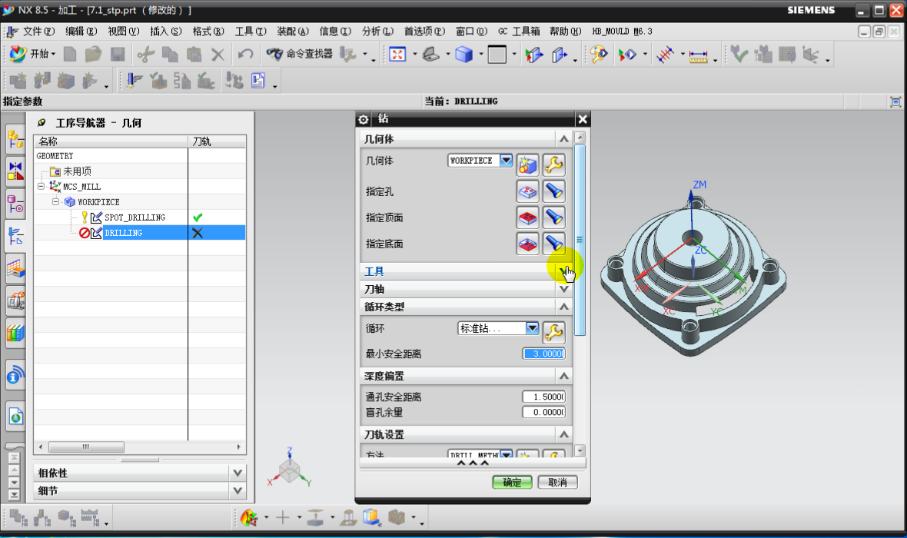Screen dimensions: 907x538
Task: Click the 刀轨 column header
Action: tap(217, 141)
